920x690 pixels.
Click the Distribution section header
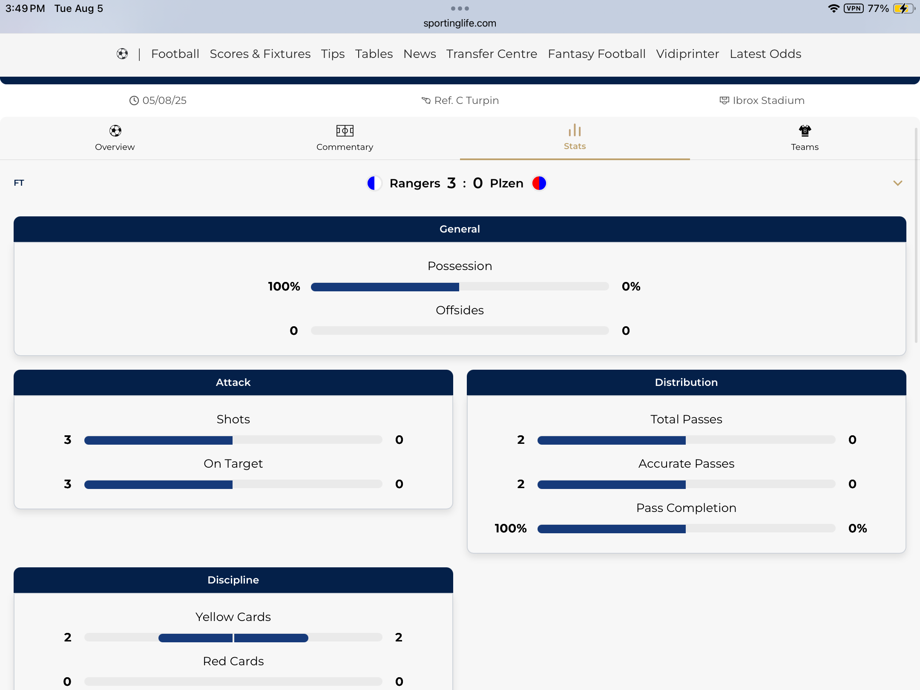687,382
